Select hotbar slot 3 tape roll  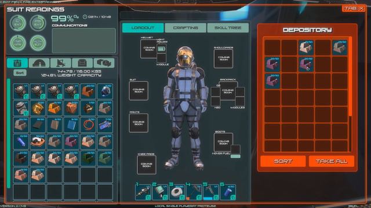tap(177, 192)
